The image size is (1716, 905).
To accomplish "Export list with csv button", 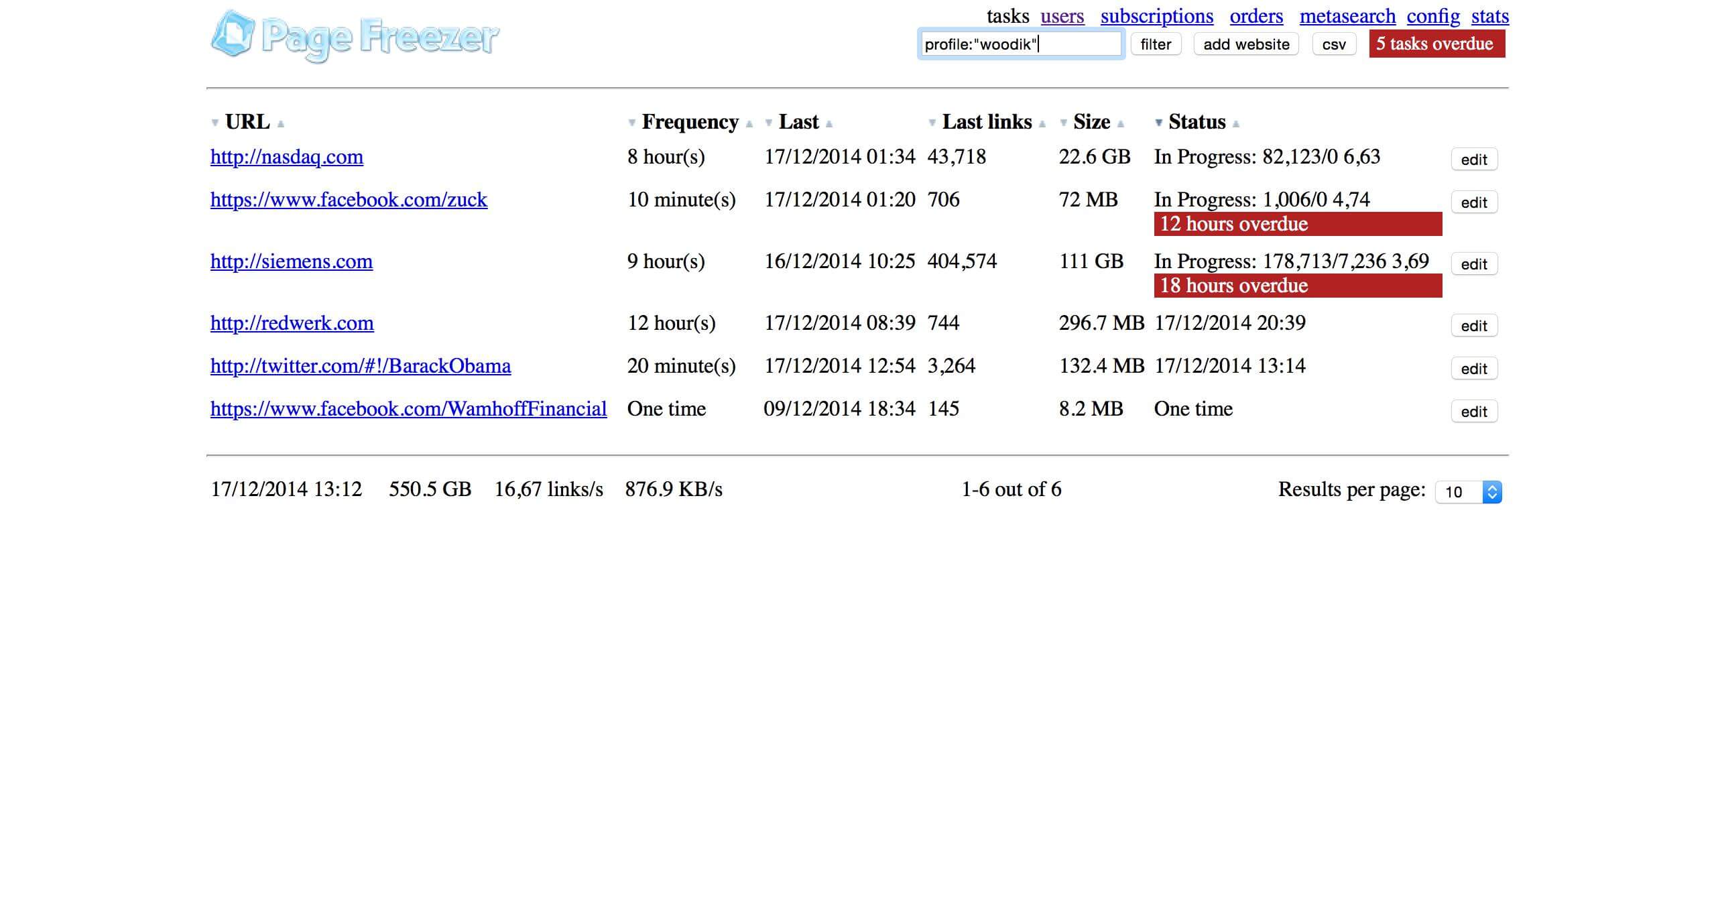I will pos(1334,44).
